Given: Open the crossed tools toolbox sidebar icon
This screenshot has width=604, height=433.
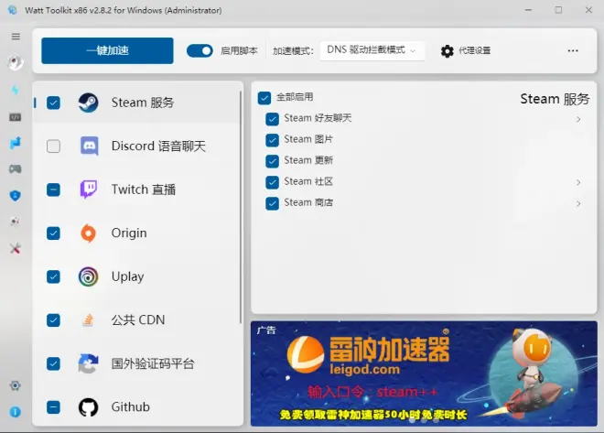Looking at the screenshot, I should point(16,248).
